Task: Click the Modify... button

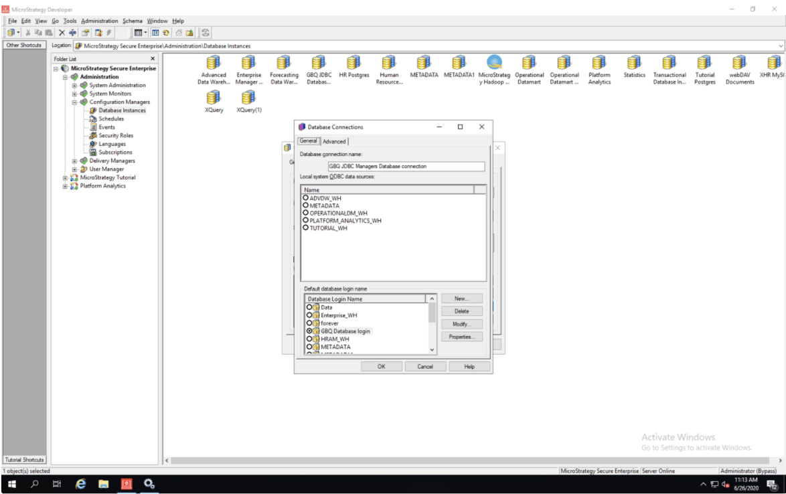Action: (461, 324)
